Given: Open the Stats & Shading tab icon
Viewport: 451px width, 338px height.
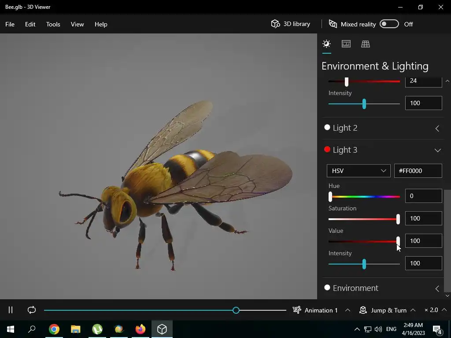Looking at the screenshot, I should (x=346, y=44).
